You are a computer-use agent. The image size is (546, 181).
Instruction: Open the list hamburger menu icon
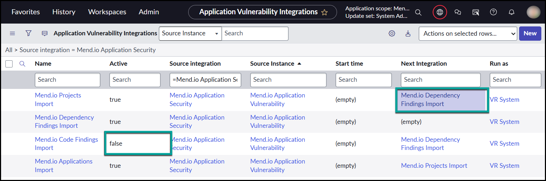coord(12,33)
